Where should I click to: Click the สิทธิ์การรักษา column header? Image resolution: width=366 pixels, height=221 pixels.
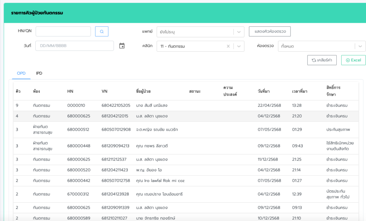[x=333, y=91]
